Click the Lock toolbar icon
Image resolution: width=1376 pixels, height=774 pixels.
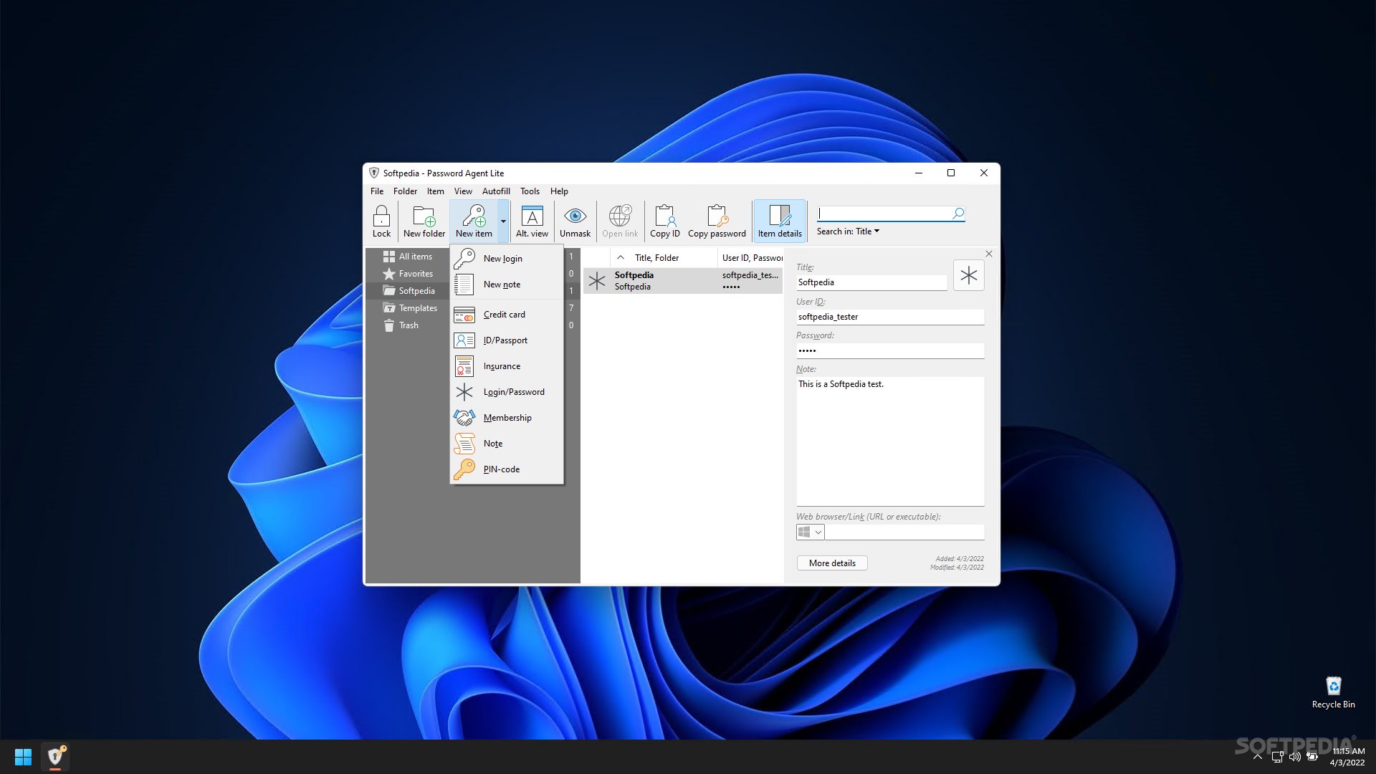click(x=381, y=221)
